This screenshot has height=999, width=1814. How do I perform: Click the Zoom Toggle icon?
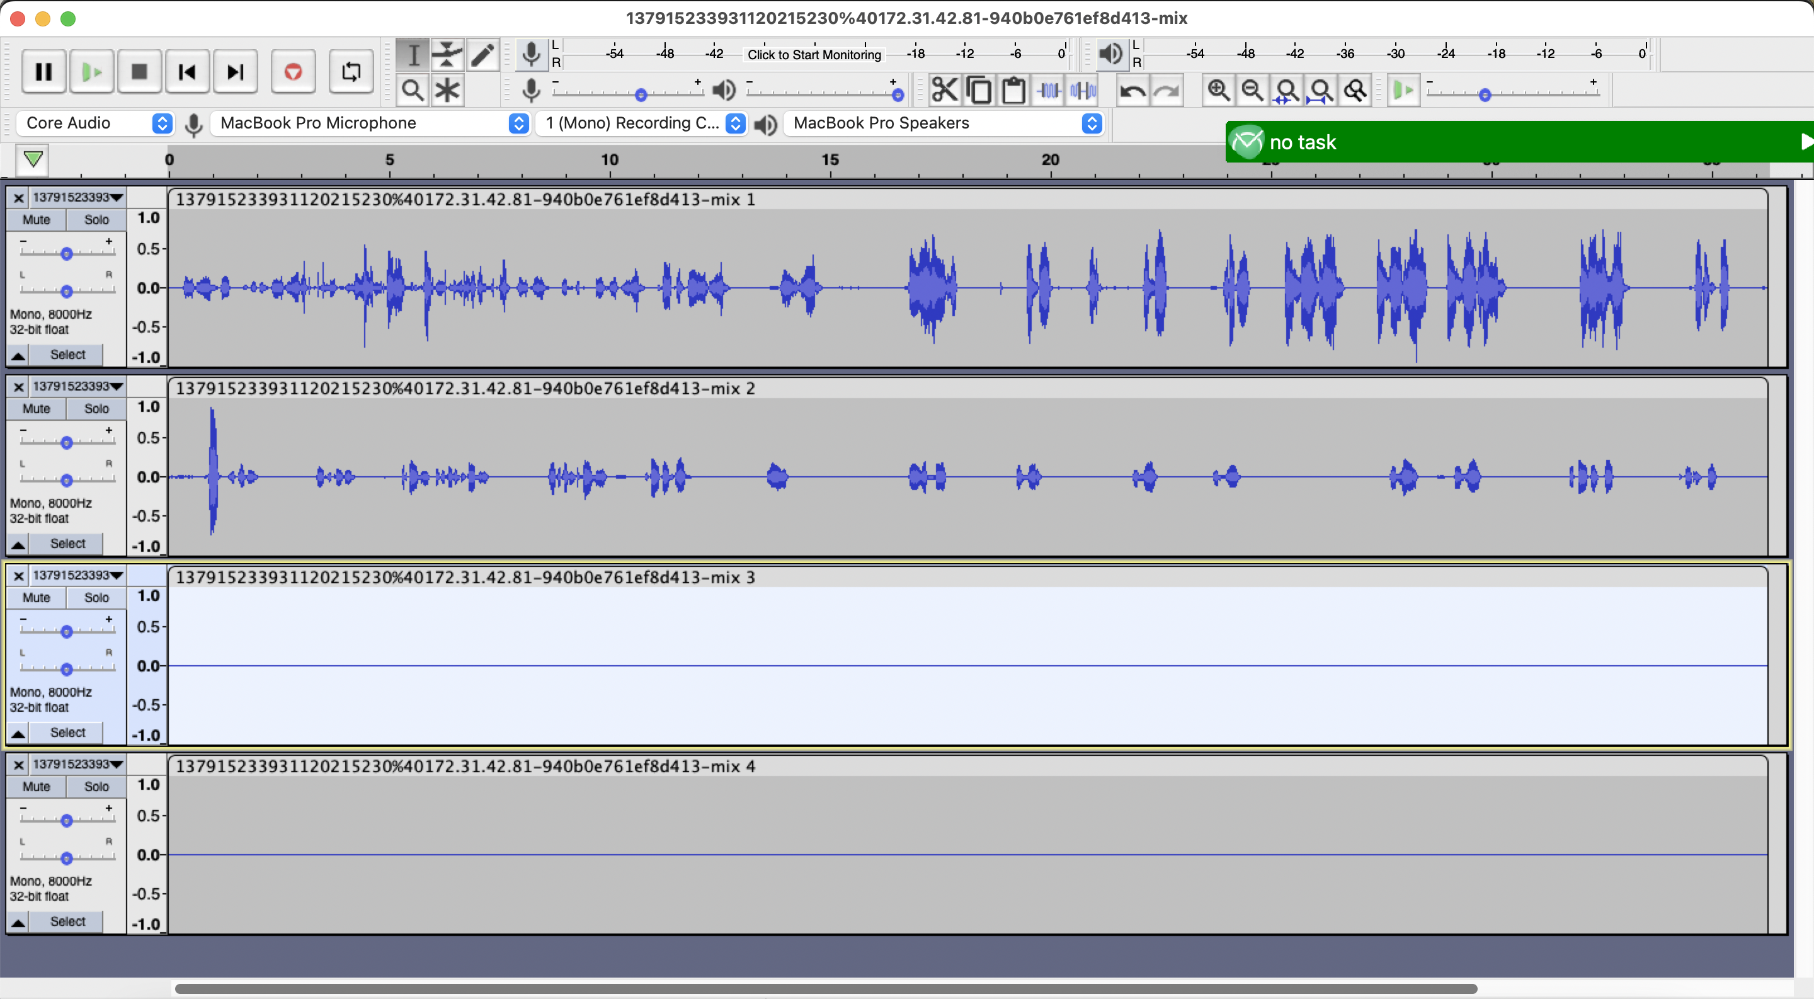pos(1355,90)
